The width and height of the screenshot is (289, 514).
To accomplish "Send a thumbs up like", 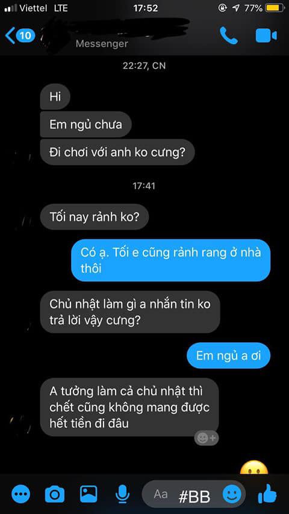I will (268, 494).
